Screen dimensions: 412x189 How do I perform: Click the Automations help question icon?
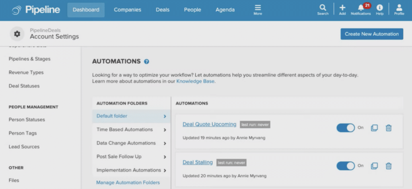pyautogui.click(x=146, y=62)
